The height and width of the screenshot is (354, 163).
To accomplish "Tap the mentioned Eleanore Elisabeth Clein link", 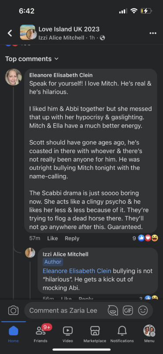I will click(77, 271).
